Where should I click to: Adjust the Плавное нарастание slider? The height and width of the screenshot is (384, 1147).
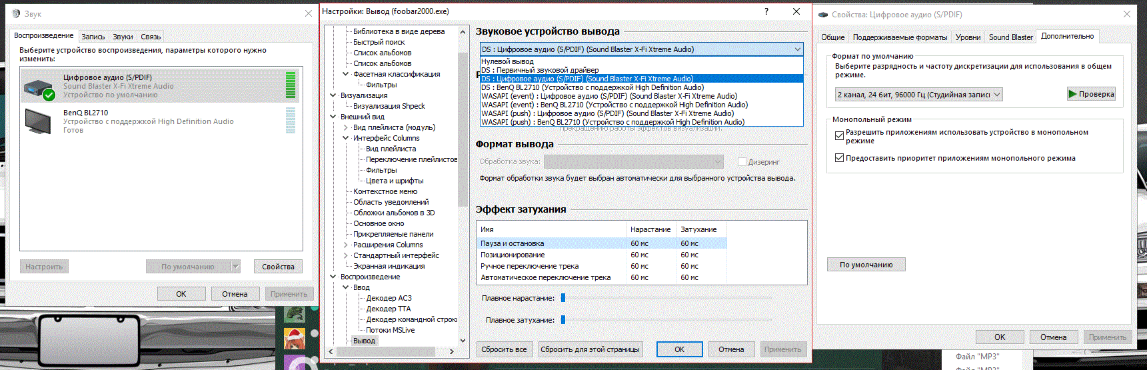[x=563, y=298]
